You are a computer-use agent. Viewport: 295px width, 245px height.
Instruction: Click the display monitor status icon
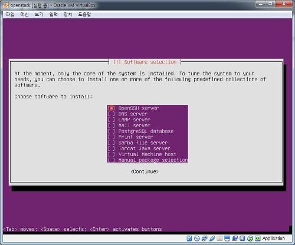click(x=227, y=239)
